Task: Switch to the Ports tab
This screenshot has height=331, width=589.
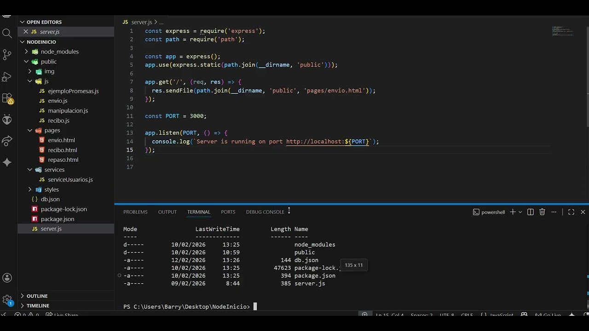Action: pos(228,212)
